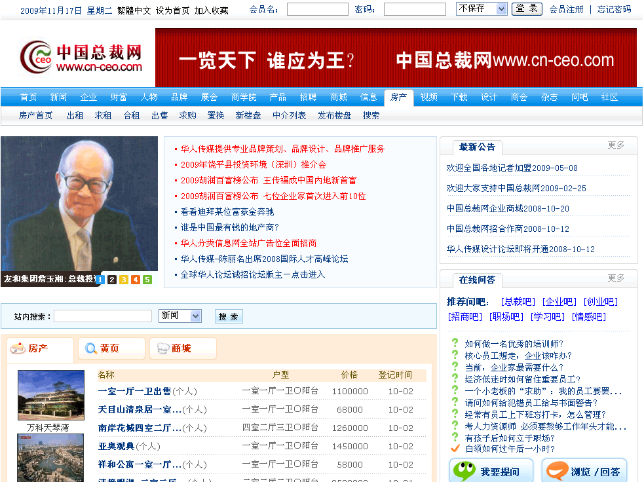Open the 商学院 main menu item
The width and height of the screenshot is (644, 482).
244,98
